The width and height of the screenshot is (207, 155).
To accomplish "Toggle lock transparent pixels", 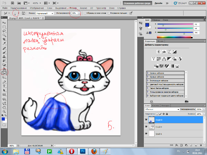I will coord(157,114).
